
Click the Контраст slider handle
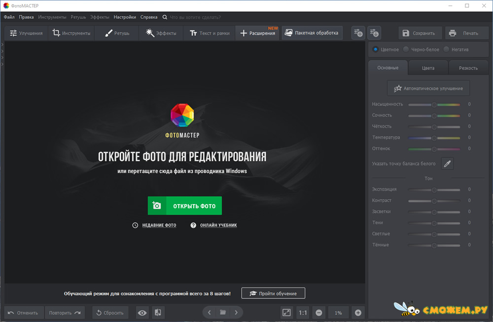[x=434, y=201]
